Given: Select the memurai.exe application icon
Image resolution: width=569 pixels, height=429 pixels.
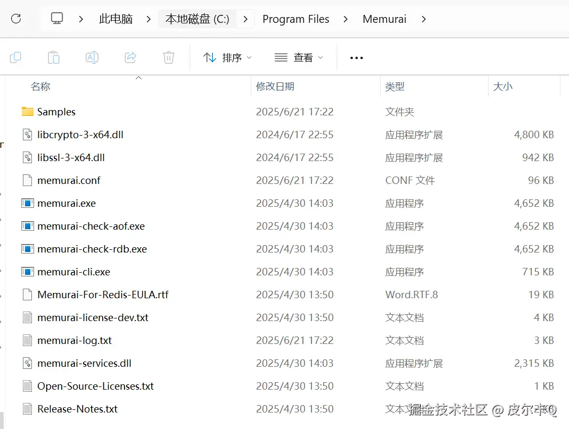Looking at the screenshot, I should coord(28,203).
